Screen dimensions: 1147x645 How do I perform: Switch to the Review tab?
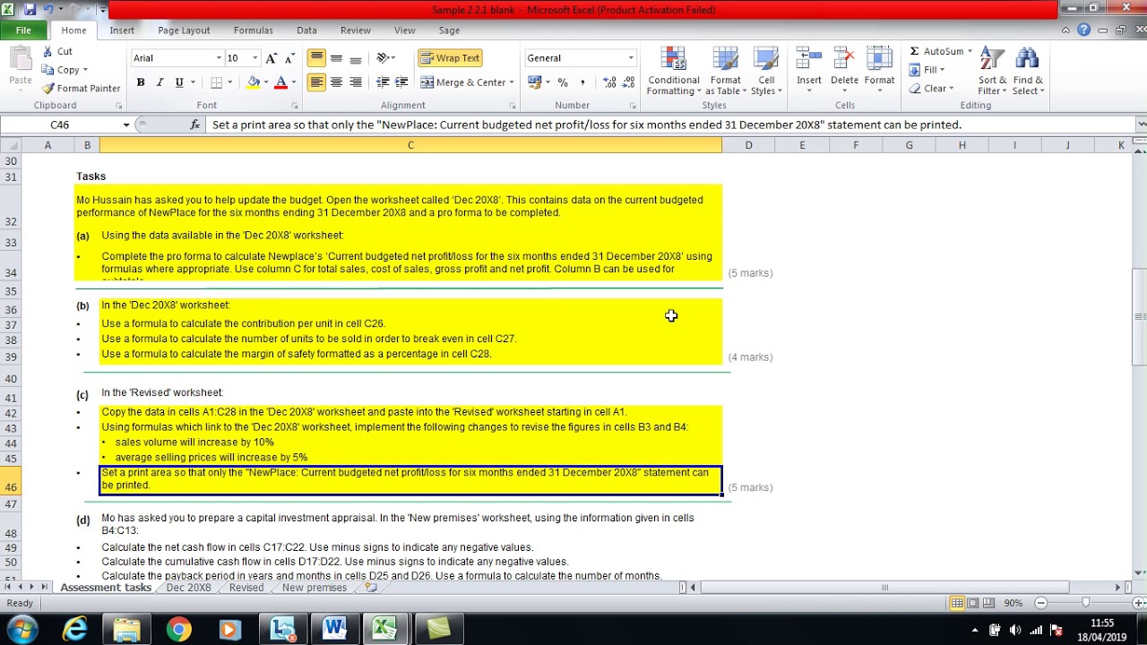pos(355,30)
